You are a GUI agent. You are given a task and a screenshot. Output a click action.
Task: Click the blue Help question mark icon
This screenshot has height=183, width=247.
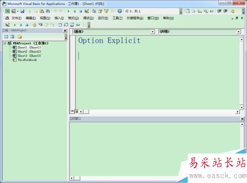point(120,11)
